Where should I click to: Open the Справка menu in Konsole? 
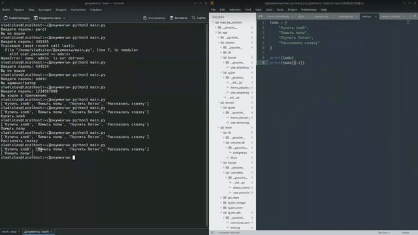pyautogui.click(x=96, y=10)
